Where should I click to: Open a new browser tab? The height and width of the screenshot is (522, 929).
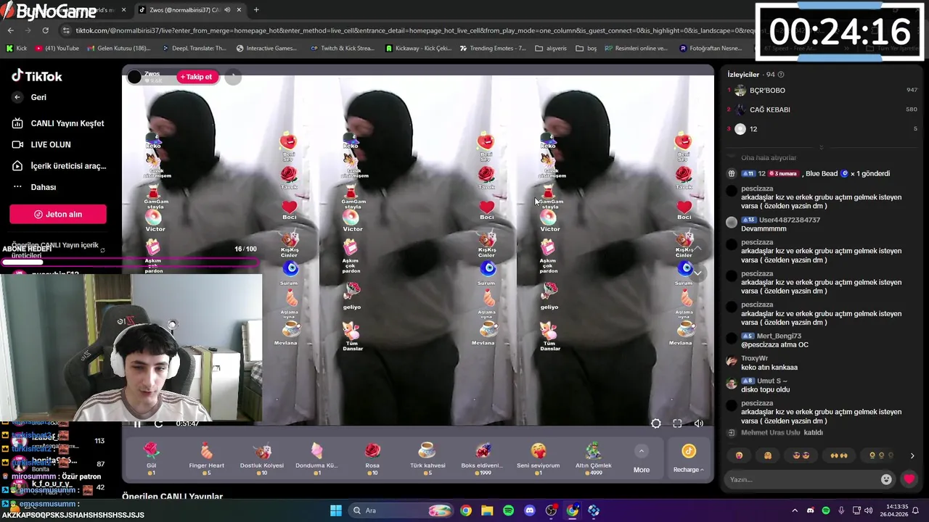click(256, 10)
